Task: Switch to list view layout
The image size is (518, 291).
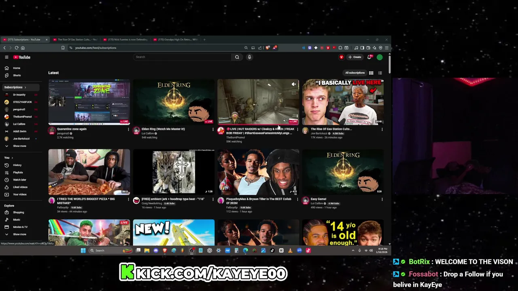Action: [380, 73]
